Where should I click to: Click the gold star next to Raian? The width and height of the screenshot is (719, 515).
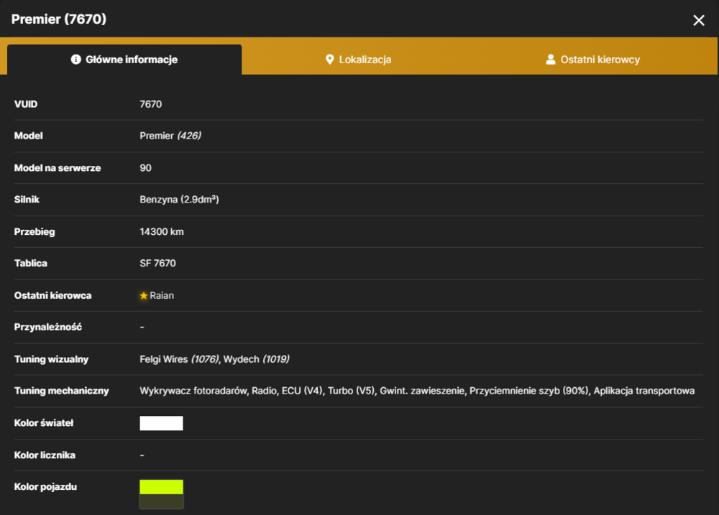point(144,295)
